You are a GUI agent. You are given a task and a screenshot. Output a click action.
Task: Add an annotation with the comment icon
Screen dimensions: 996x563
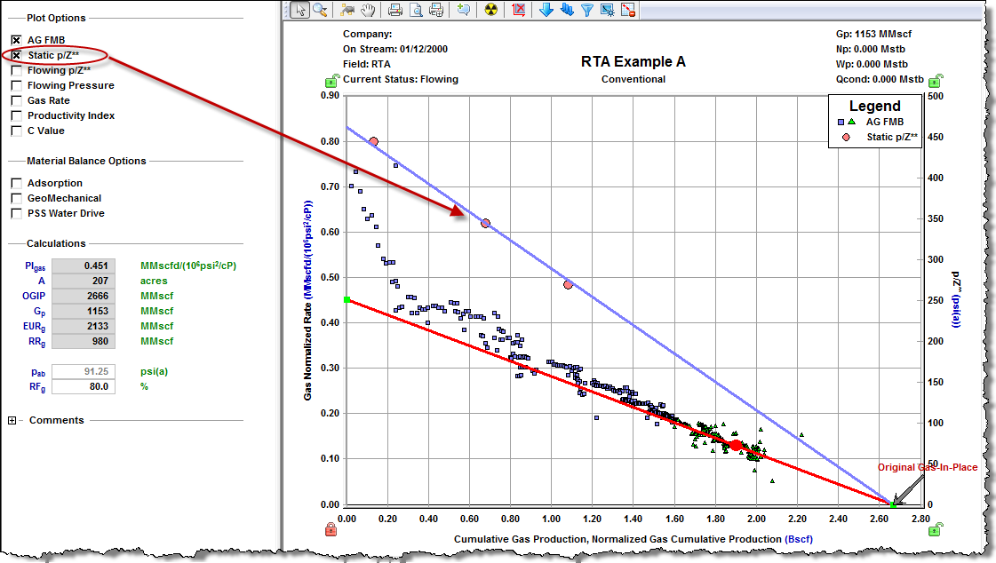pyautogui.click(x=464, y=11)
